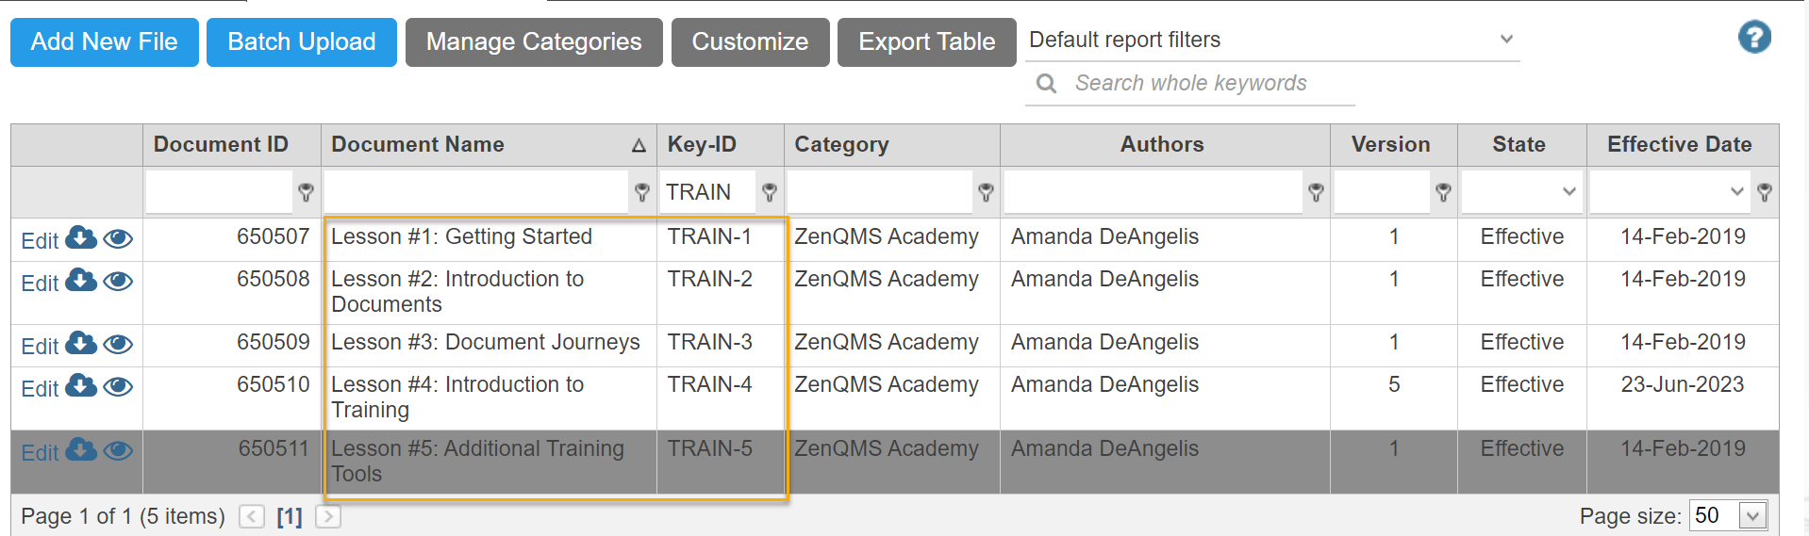This screenshot has width=1809, height=536.
Task: Open the Page size dropdown
Action: pyautogui.click(x=1752, y=516)
